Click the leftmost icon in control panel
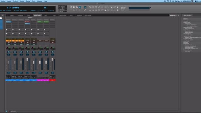Viewport: 201px width, 113px height. 71,7
